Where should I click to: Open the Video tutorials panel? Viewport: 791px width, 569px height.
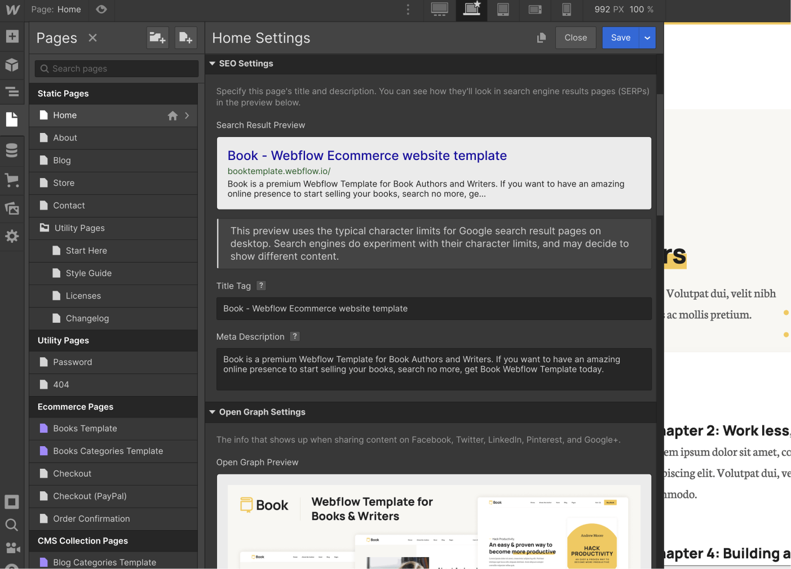tap(12, 547)
